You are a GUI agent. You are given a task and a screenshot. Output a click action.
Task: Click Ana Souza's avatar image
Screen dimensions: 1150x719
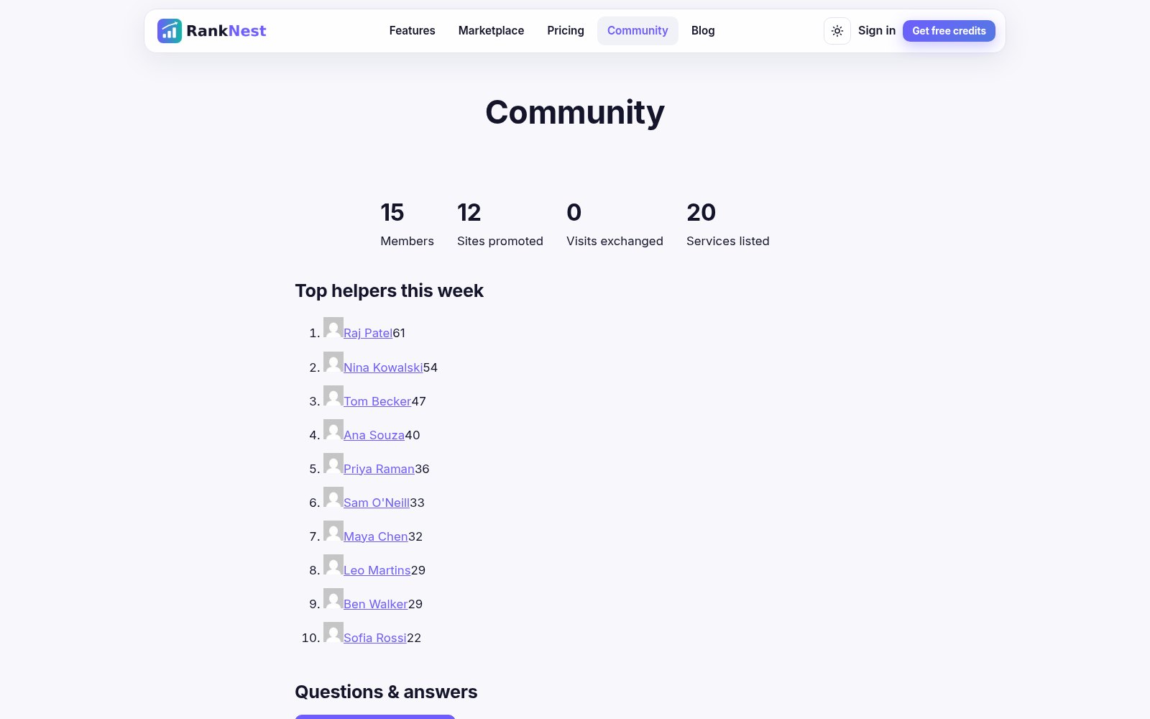pos(333,429)
